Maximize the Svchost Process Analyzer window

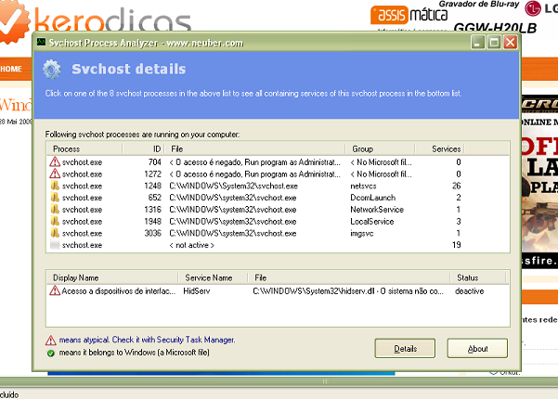[x=494, y=43]
